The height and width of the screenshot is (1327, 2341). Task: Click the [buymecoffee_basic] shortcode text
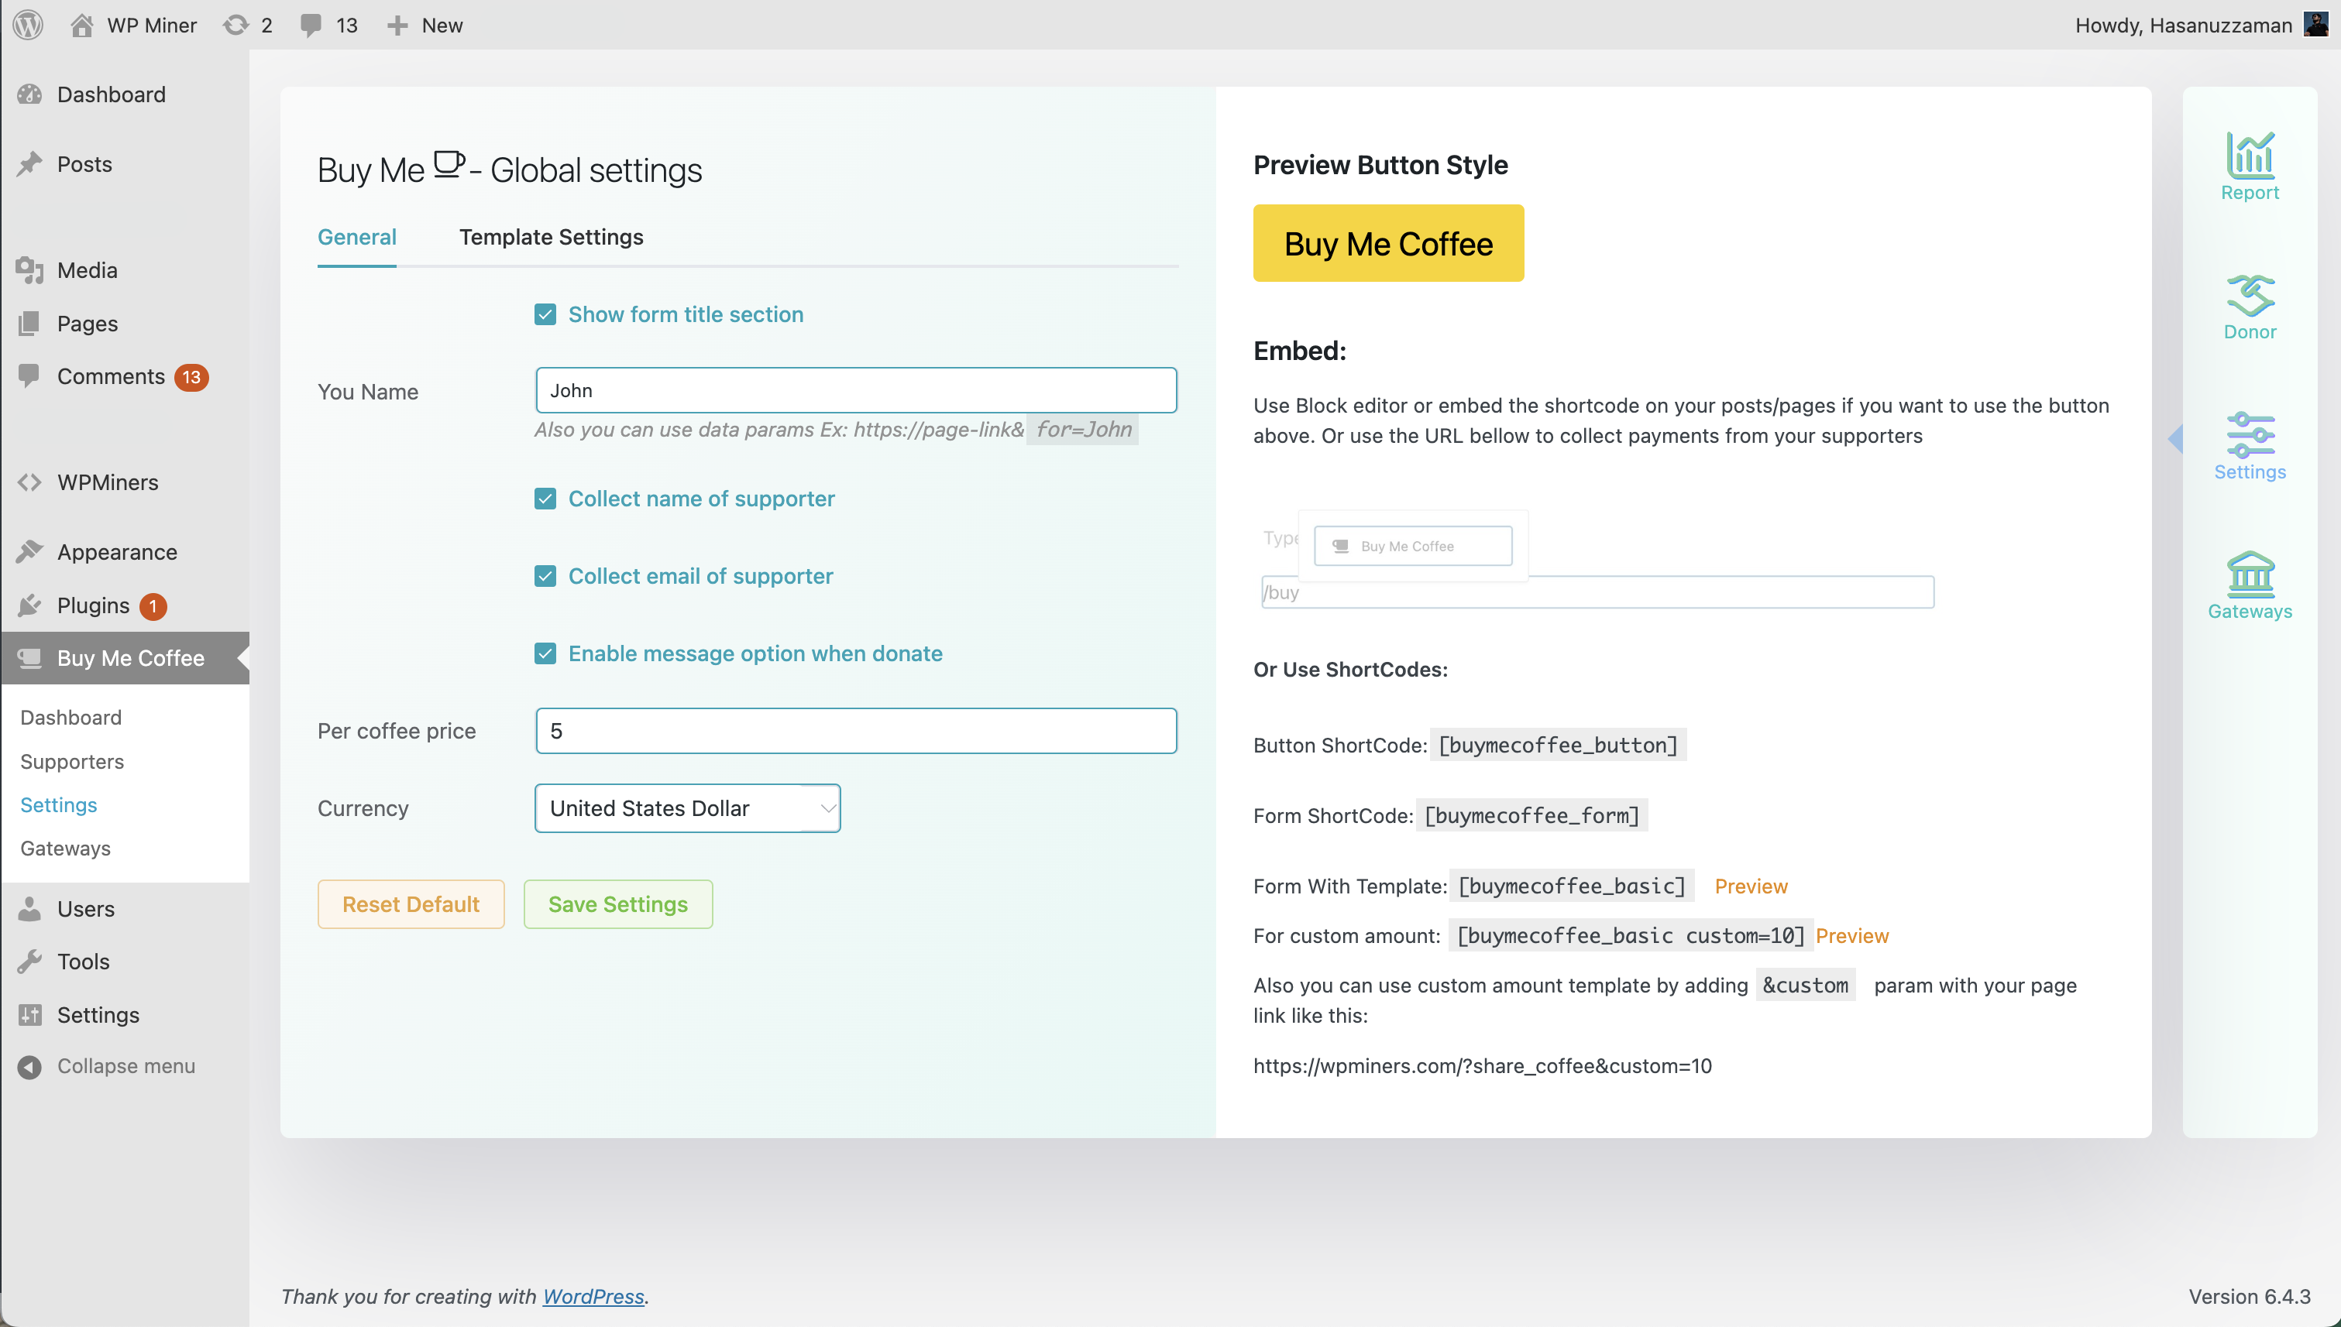(1571, 886)
